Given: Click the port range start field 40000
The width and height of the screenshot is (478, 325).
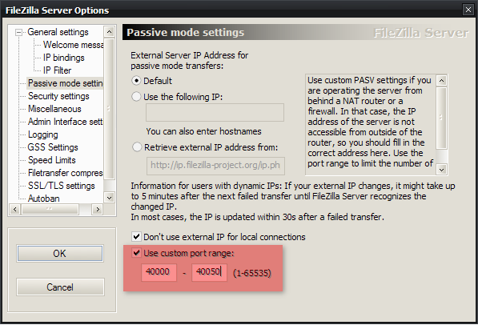Looking at the screenshot, I should (159, 271).
